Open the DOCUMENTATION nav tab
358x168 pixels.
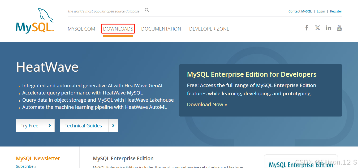coord(161,29)
